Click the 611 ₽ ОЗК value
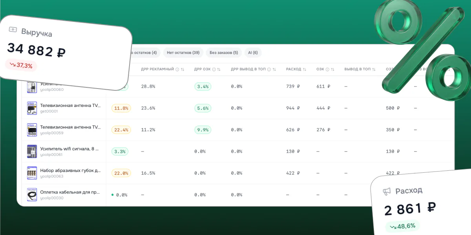The width and height of the screenshot is (471, 235). (x=323, y=87)
